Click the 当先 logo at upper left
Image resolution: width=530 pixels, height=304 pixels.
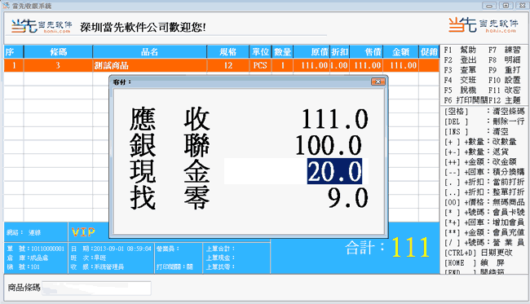click(x=42, y=26)
